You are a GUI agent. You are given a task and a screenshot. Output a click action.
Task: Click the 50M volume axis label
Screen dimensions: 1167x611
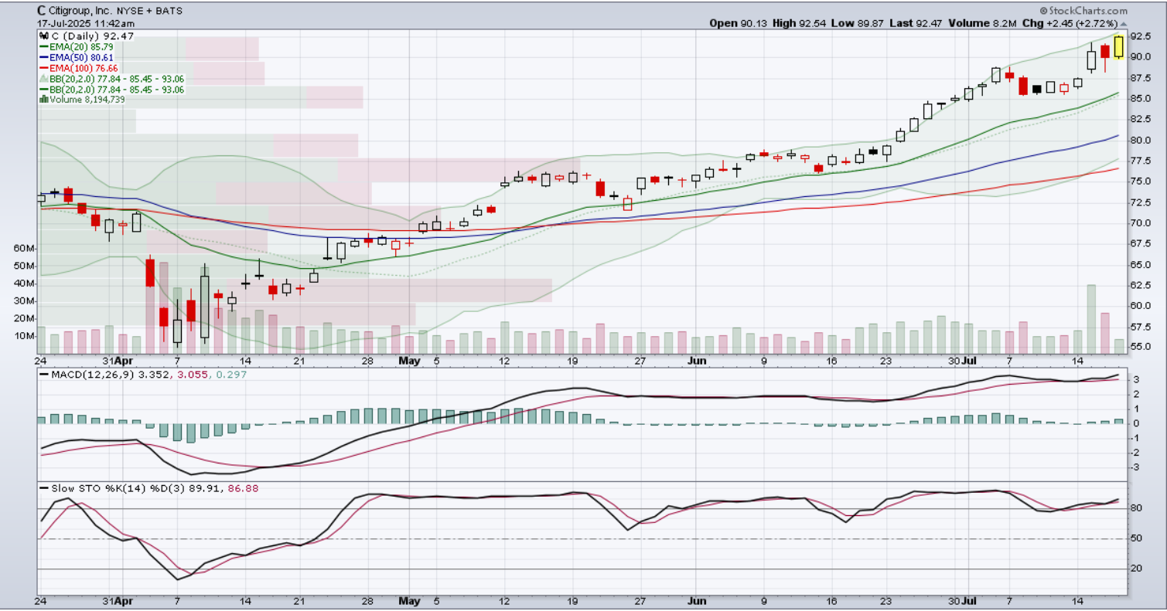(x=24, y=266)
